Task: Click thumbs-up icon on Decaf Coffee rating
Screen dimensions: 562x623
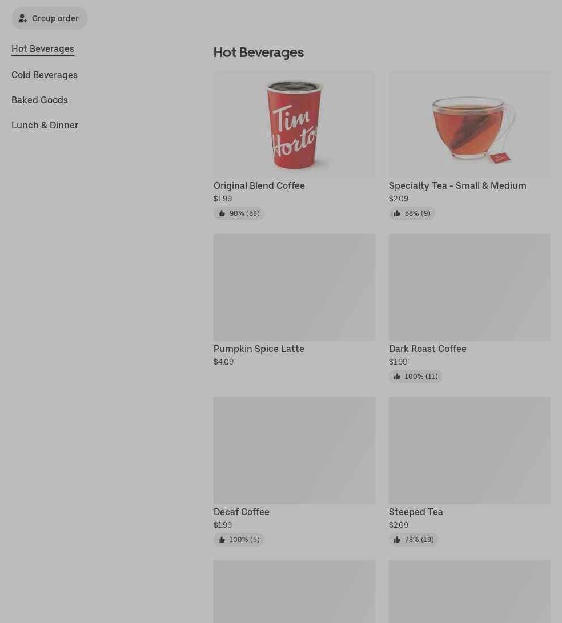Action: point(222,540)
